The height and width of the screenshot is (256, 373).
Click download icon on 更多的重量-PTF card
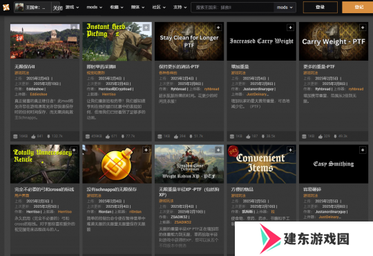point(335,137)
